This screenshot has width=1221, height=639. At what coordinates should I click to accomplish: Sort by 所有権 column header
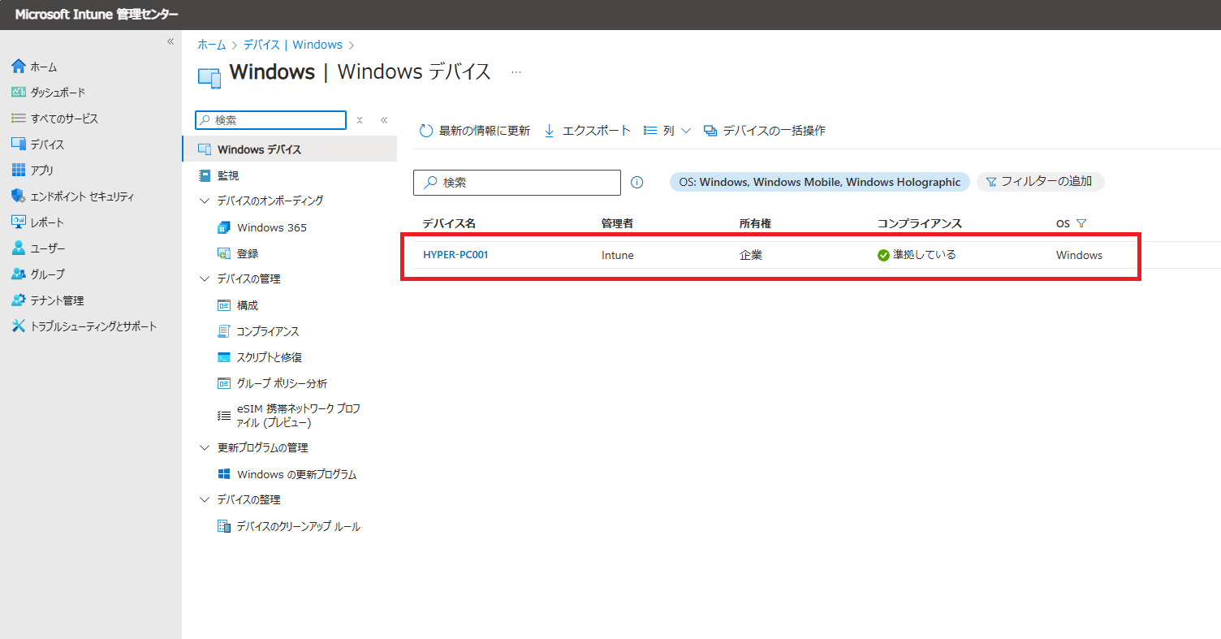point(755,223)
